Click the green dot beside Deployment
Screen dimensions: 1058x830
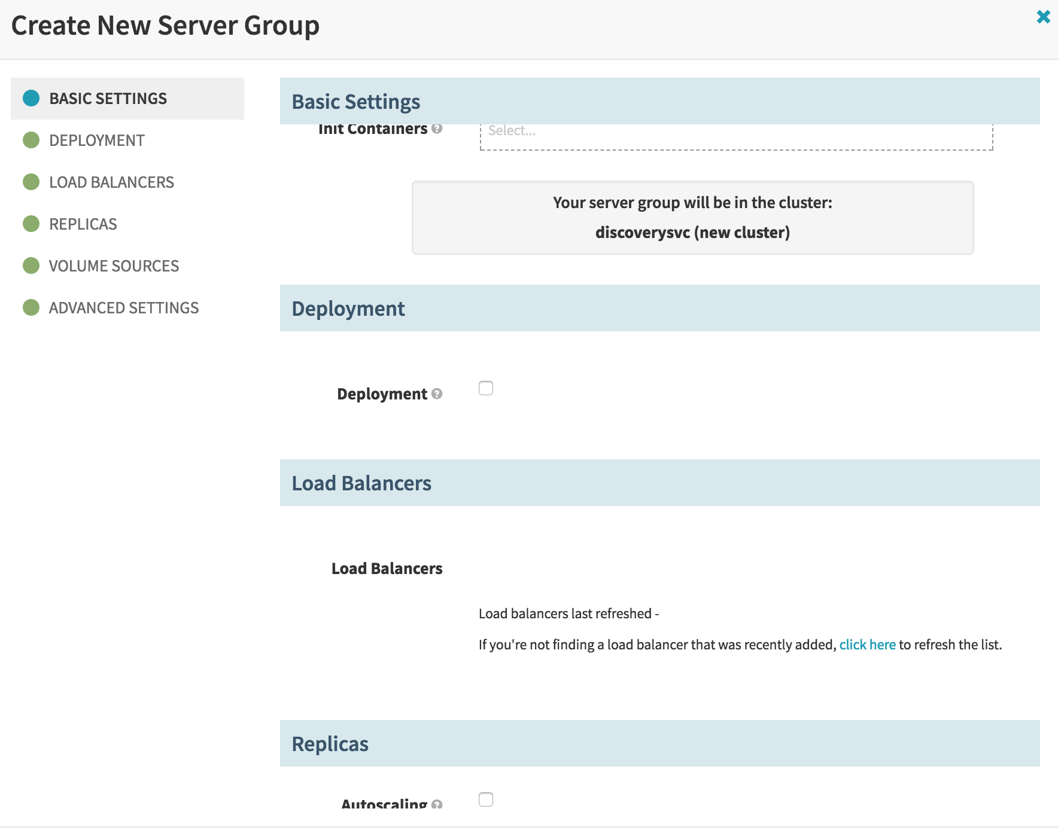(31, 140)
